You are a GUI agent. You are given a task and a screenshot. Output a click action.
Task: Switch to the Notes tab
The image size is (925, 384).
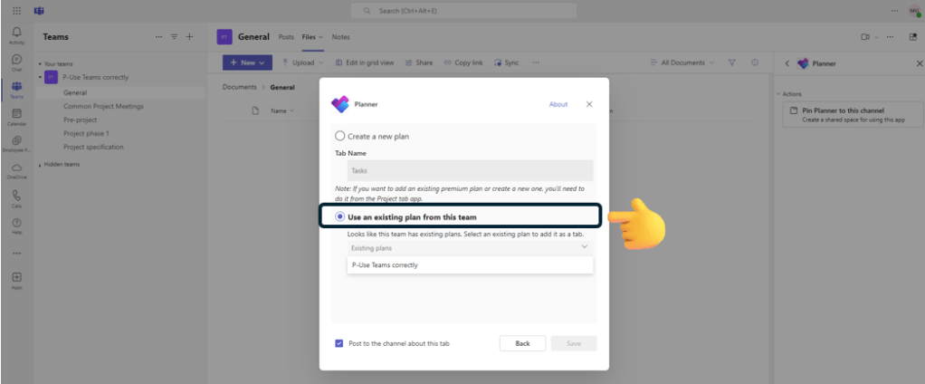click(x=340, y=37)
